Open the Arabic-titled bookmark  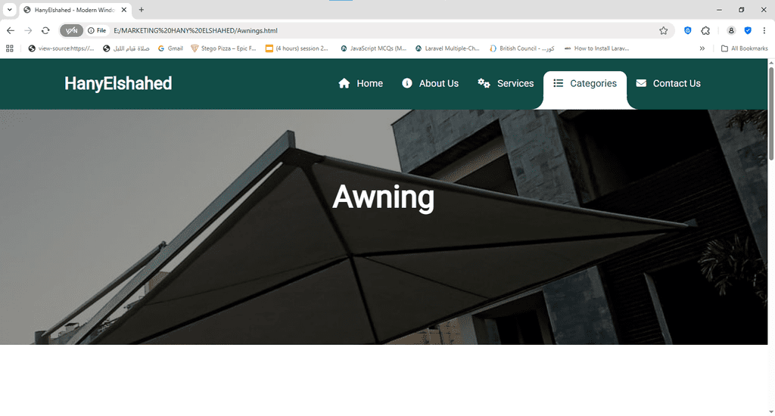(x=126, y=48)
